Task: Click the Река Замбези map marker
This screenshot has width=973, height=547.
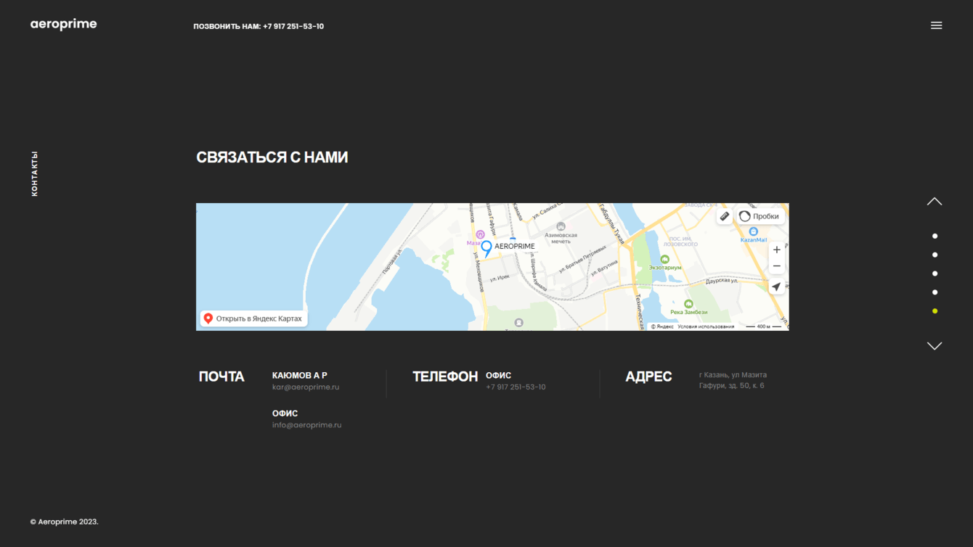Action: 688,304
